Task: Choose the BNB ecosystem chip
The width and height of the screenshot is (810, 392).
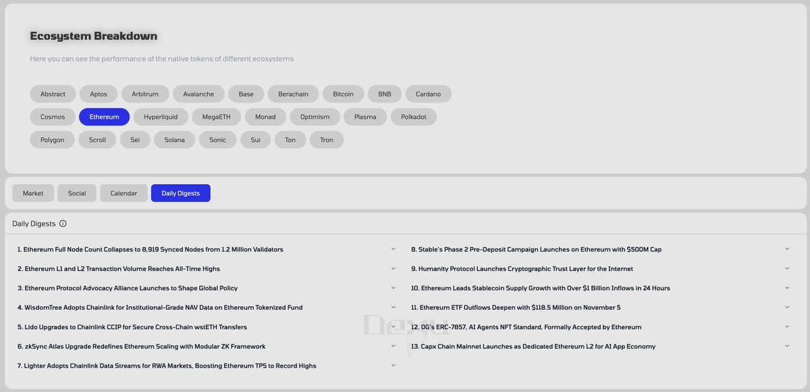Action: coord(385,94)
